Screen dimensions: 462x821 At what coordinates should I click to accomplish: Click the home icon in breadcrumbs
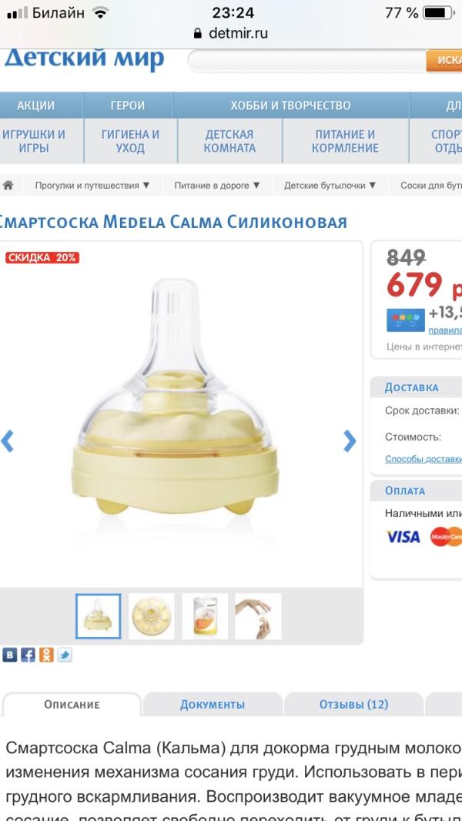point(8,186)
